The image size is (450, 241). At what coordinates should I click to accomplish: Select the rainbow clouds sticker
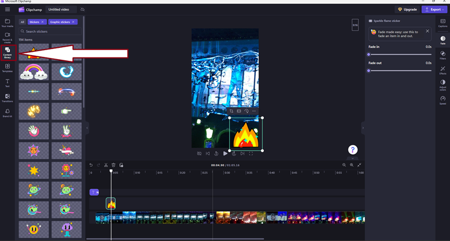pos(34,72)
